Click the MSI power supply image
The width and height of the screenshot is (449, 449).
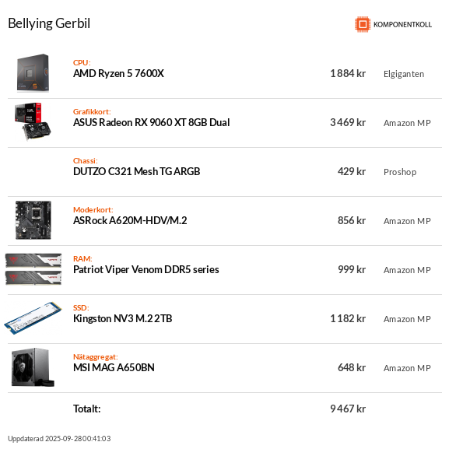33,367
